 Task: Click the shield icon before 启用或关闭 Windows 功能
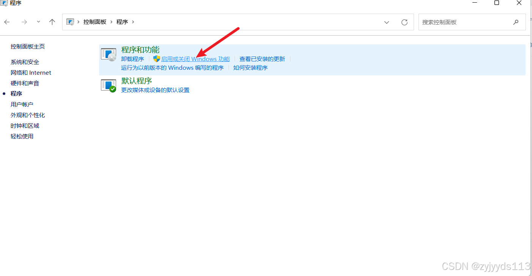[x=157, y=59]
